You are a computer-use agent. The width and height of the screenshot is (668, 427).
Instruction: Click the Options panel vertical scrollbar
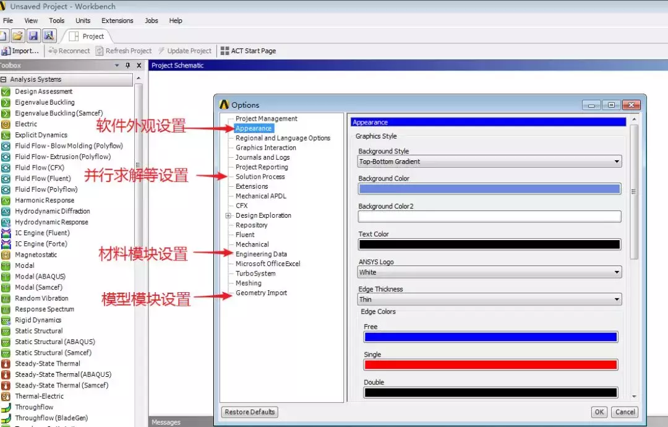(x=634, y=192)
